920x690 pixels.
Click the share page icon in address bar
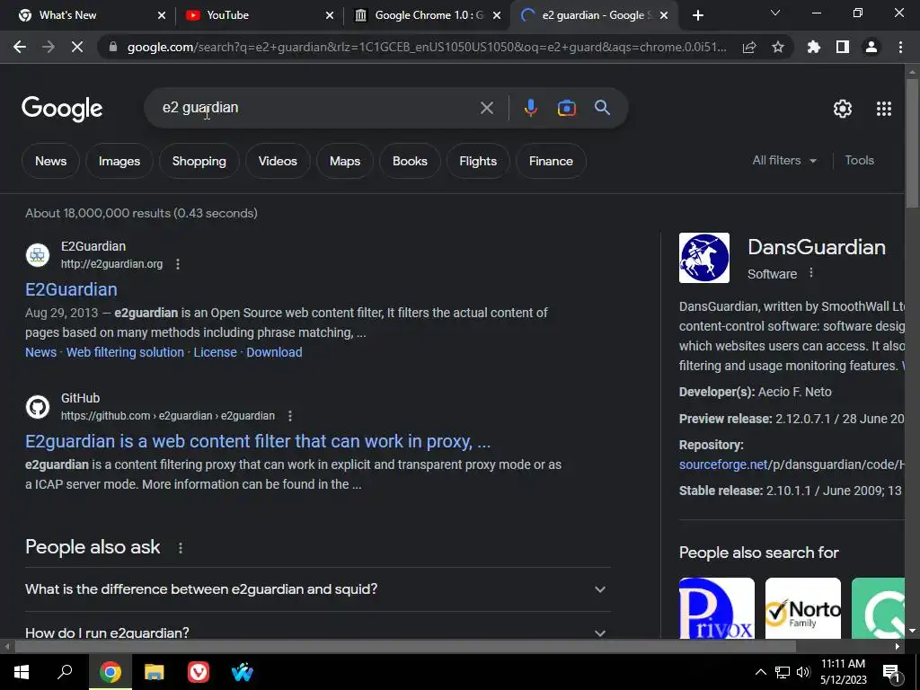[x=749, y=47]
